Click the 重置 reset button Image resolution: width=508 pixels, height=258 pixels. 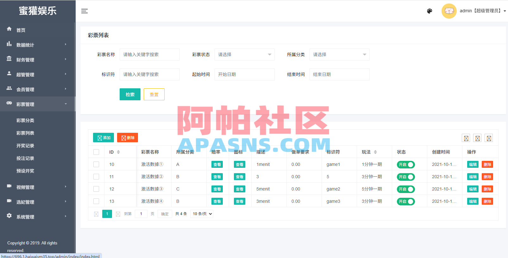tap(154, 94)
